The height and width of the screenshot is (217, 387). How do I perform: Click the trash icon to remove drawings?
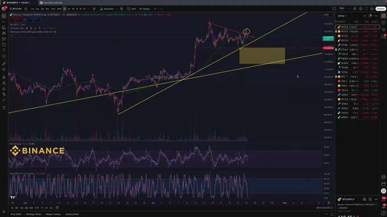[4, 108]
